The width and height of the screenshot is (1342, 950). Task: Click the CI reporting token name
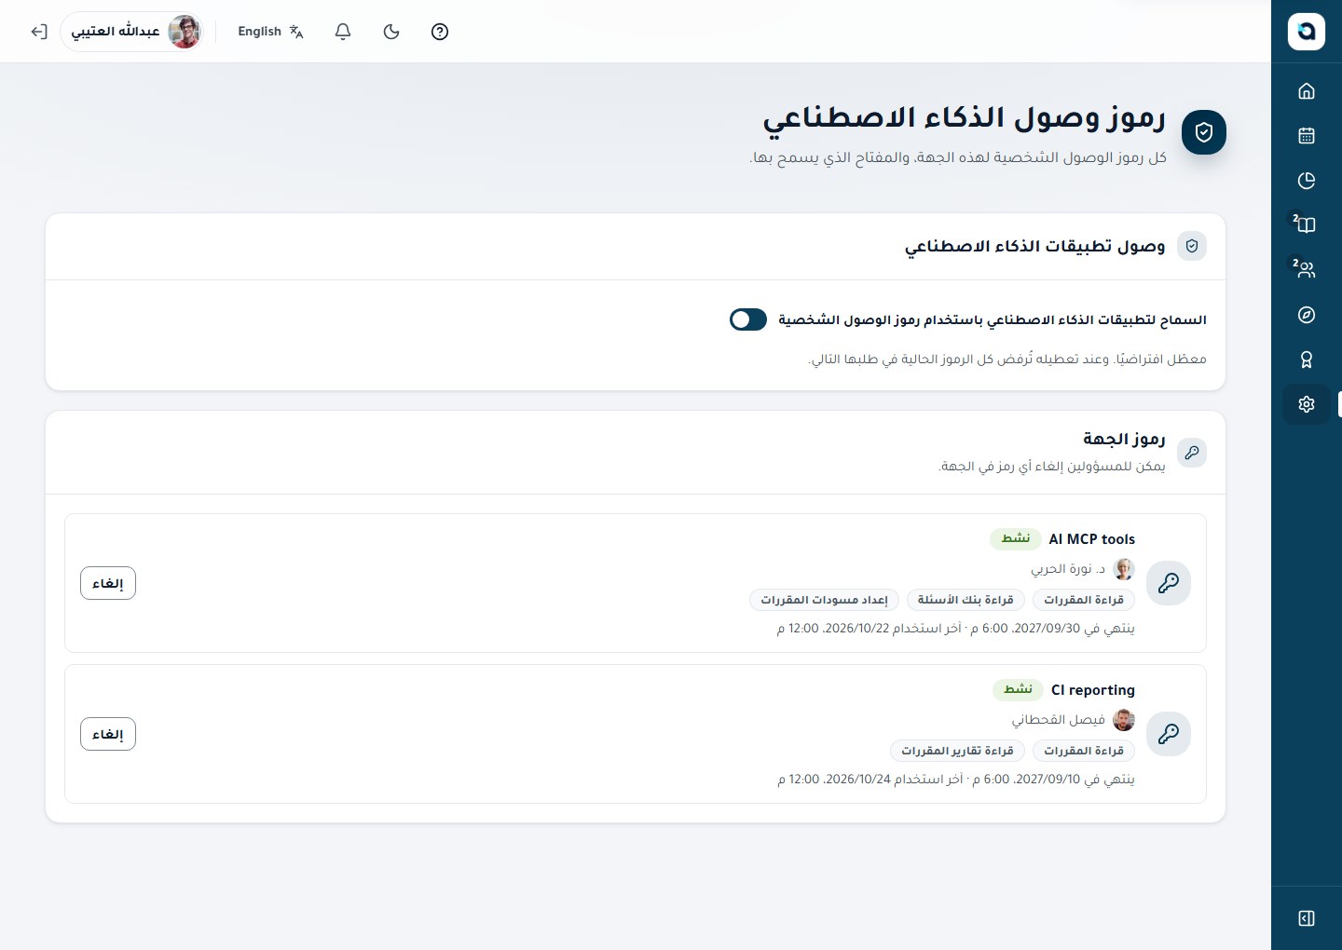pos(1093,690)
